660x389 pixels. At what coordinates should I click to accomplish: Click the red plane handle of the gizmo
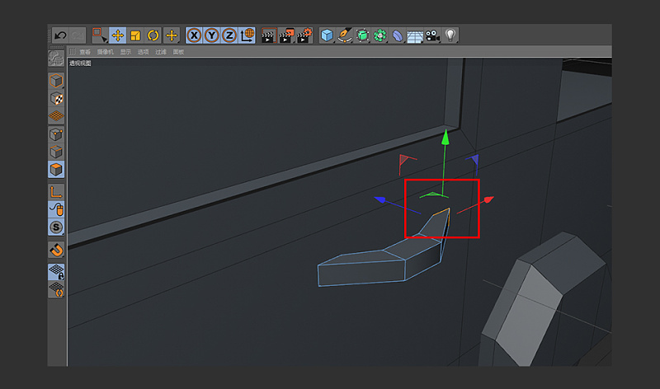pyautogui.click(x=406, y=162)
